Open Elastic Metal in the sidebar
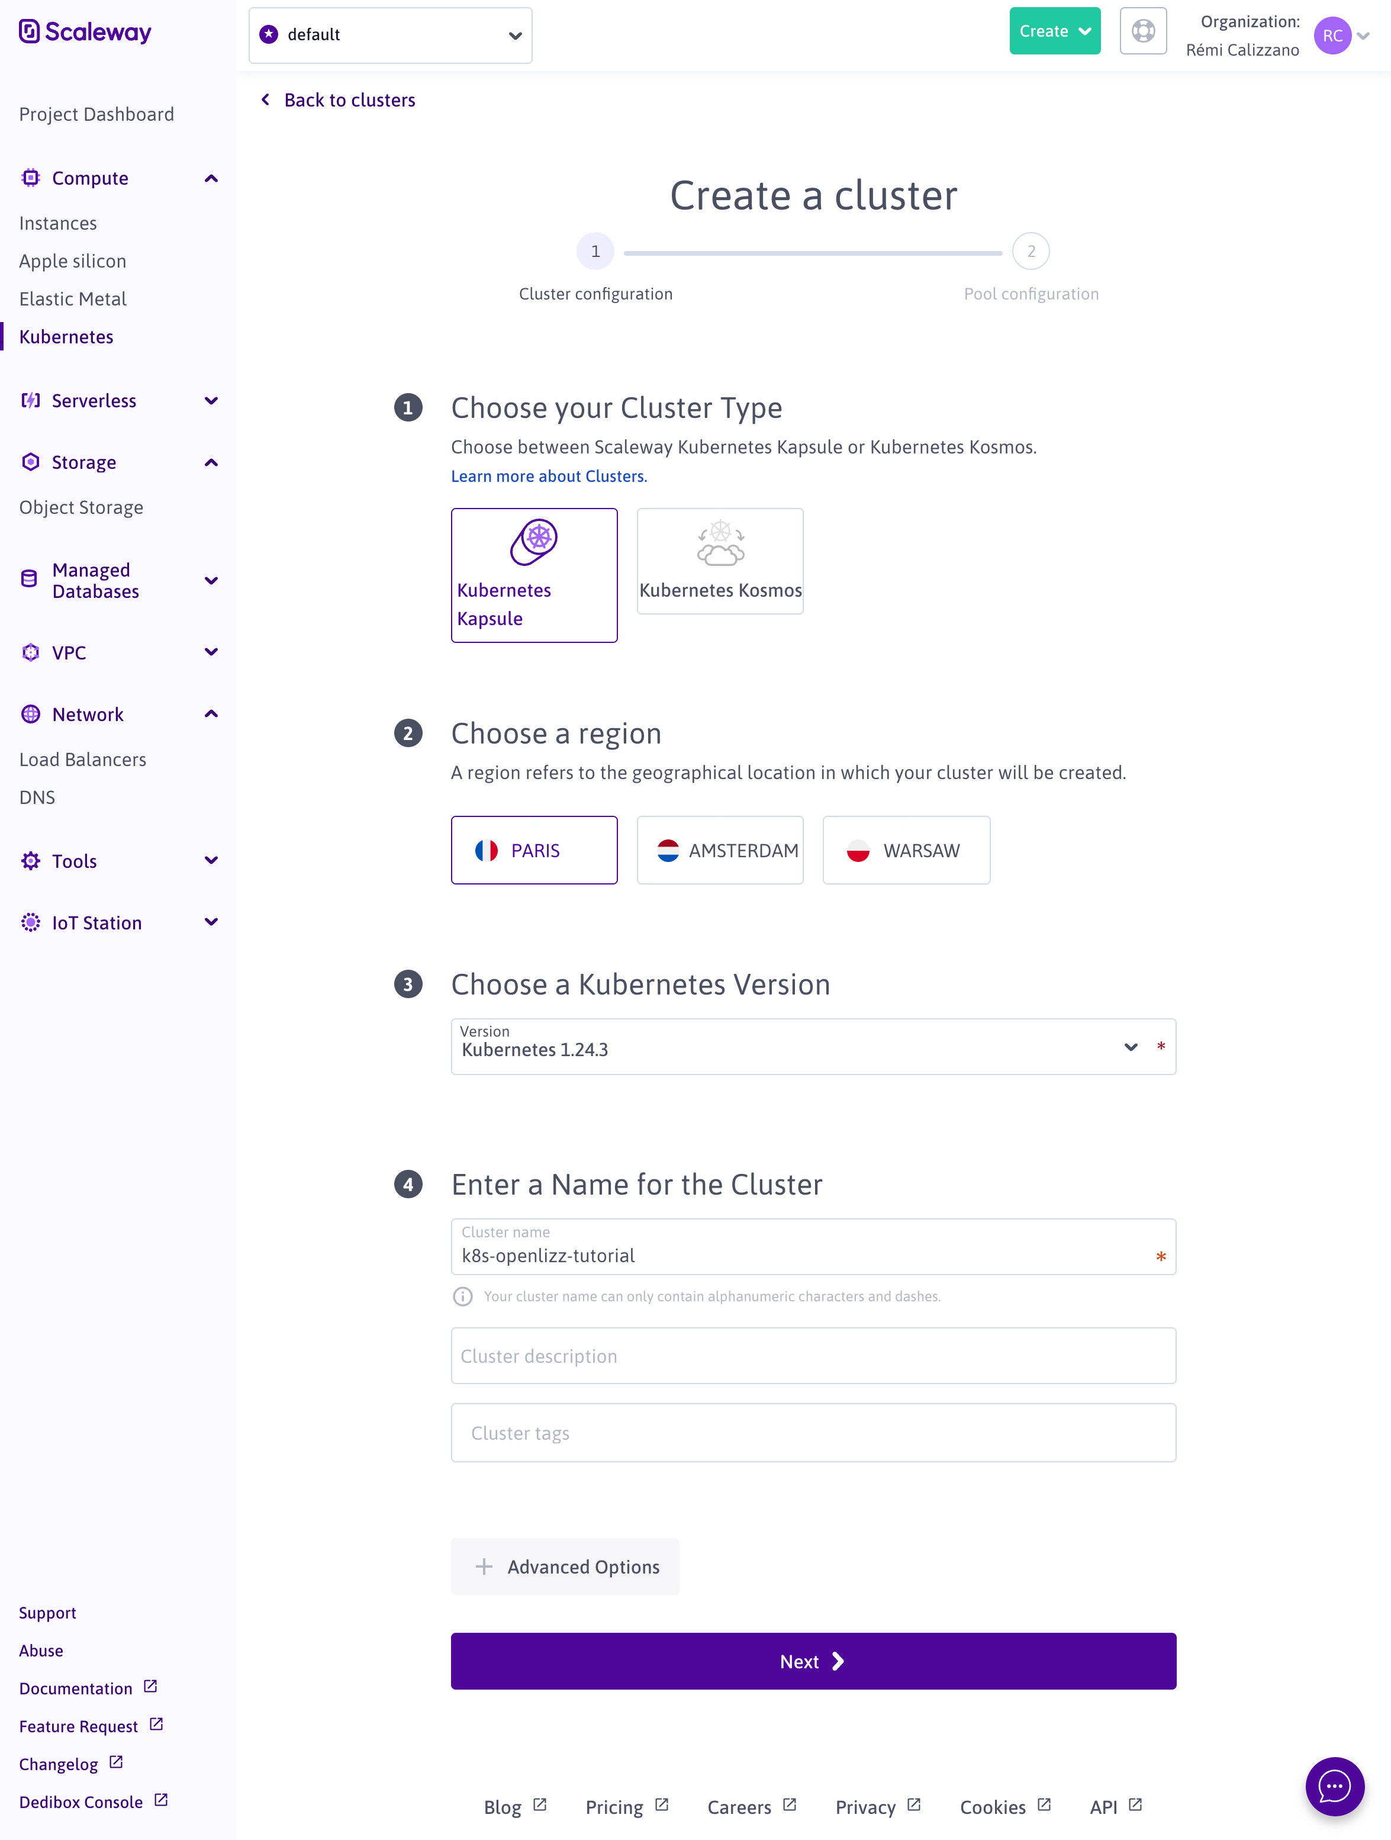 tap(73, 298)
